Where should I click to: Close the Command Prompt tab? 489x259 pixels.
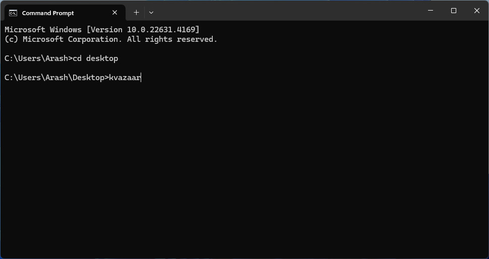click(115, 13)
